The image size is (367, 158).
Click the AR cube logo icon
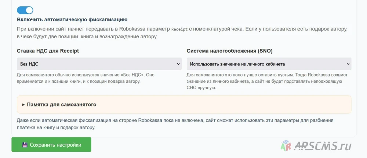coord(286,146)
